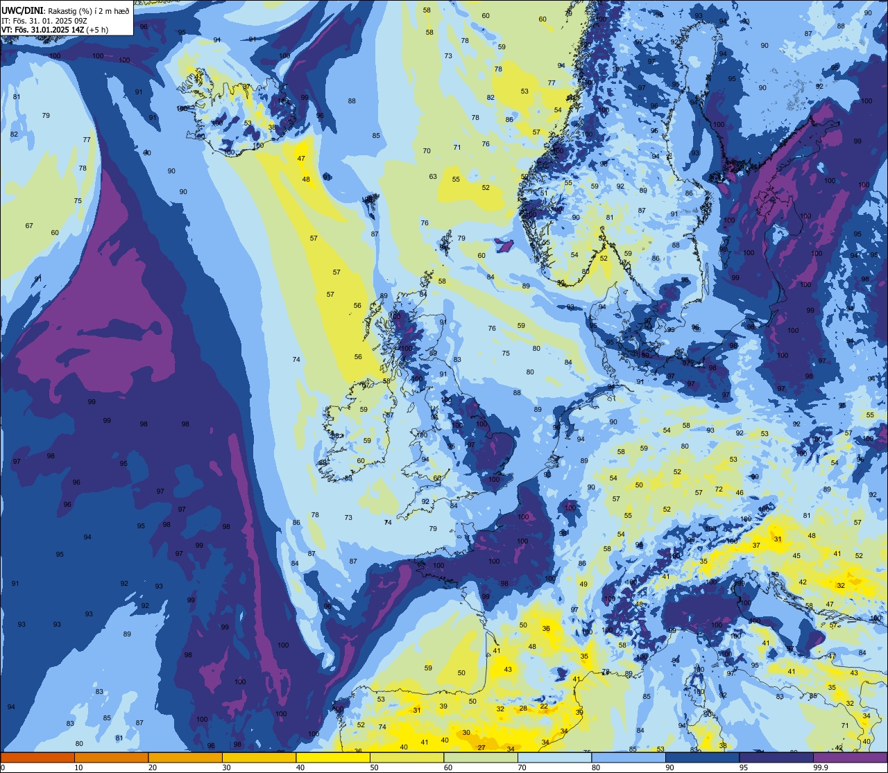Click the map value '67' at the left edge
This screenshot has width=888, height=773.
coord(29,226)
